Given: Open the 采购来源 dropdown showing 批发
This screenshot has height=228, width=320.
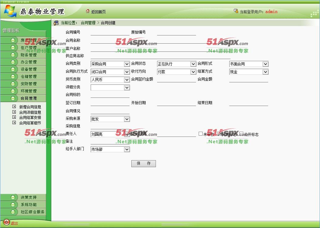Looking at the screenshot, I should pos(110,119).
